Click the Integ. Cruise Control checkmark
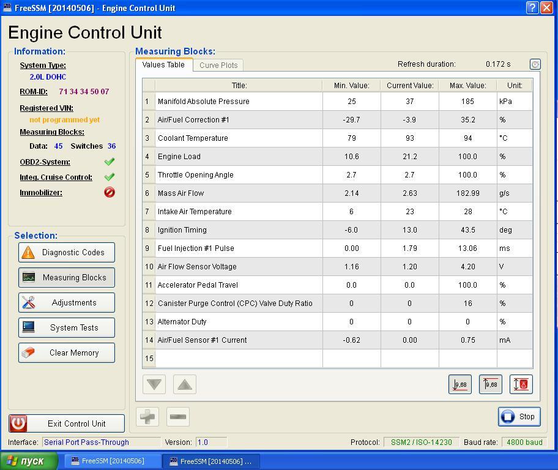This screenshot has height=470, width=558. coord(110,177)
